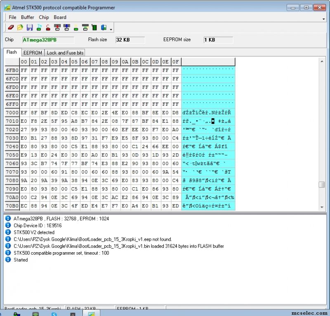Viewport: 330px width, 316px height.
Task: Click the info icon beside 'Chip Device ID : 1E9516'
Action: 8,225
